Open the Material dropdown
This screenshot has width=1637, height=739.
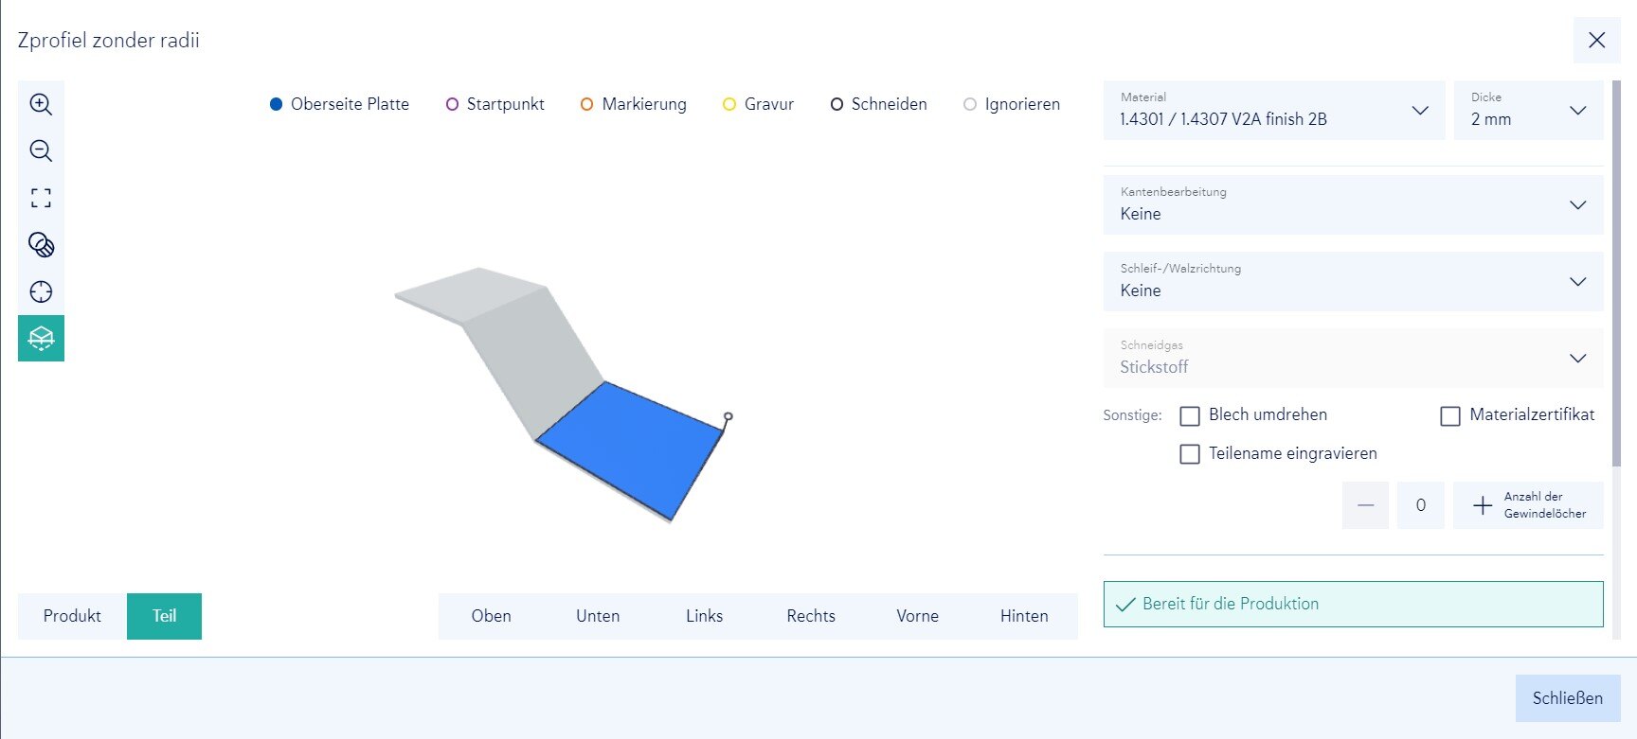pos(1273,111)
